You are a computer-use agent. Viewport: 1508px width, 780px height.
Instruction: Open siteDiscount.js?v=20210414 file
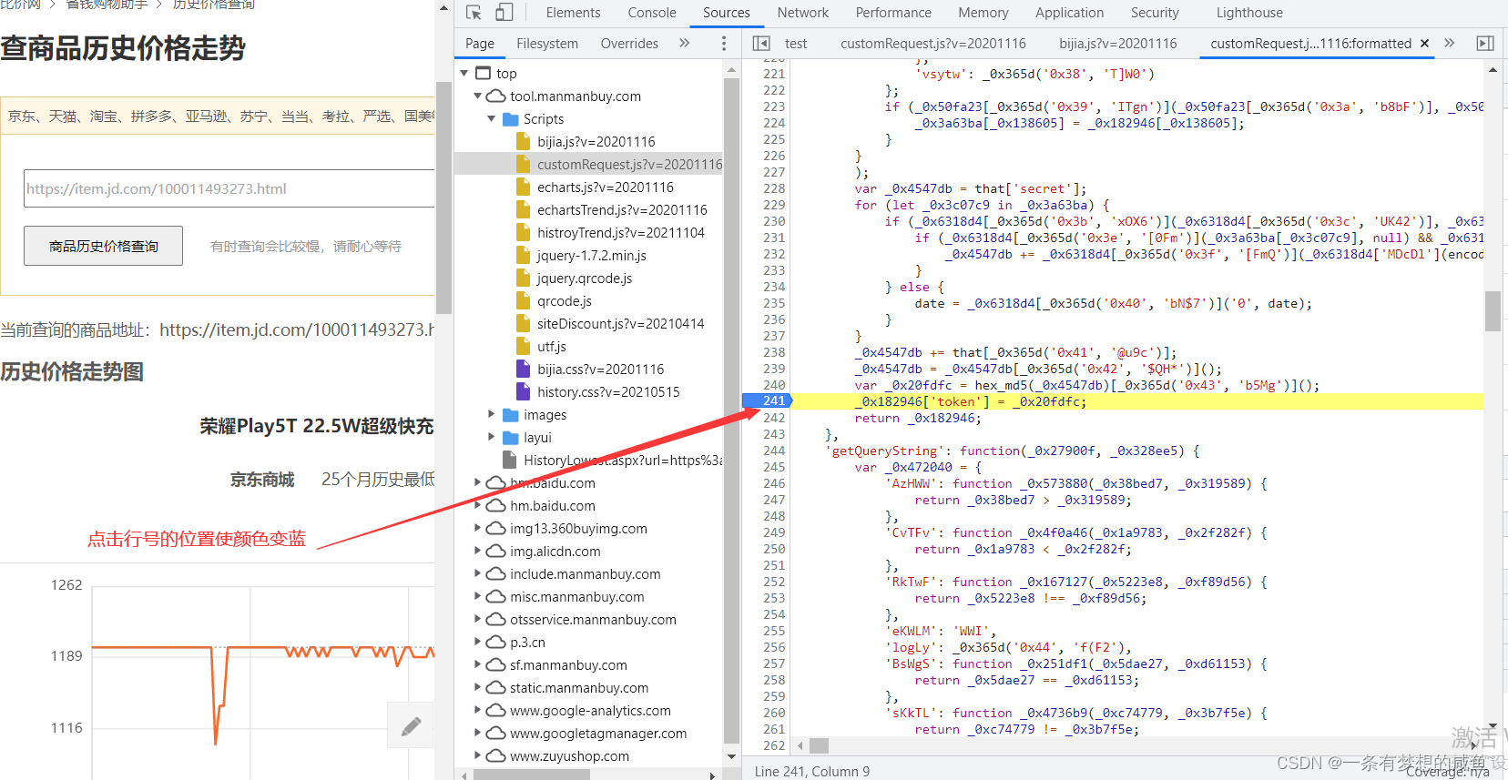tap(620, 323)
